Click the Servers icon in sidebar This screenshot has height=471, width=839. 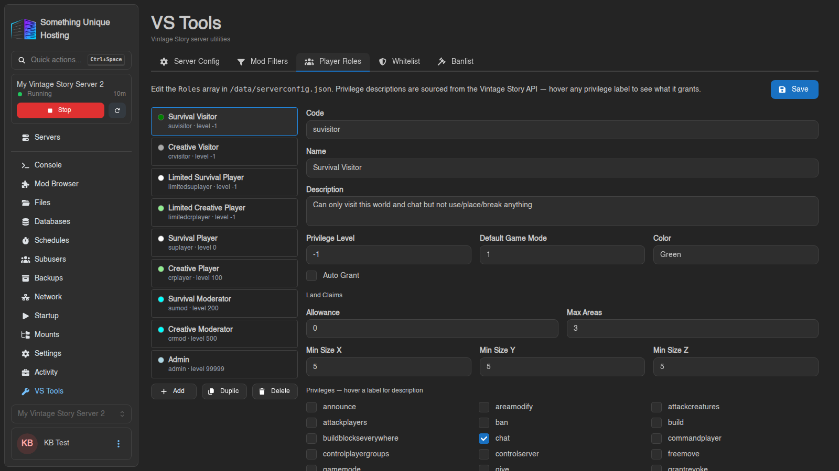click(x=25, y=138)
